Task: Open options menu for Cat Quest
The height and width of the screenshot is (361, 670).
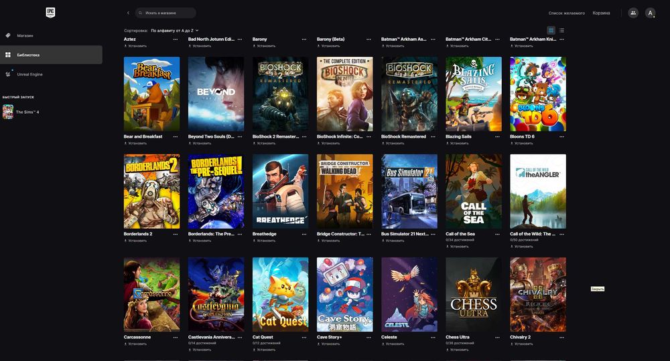Action: pos(304,337)
